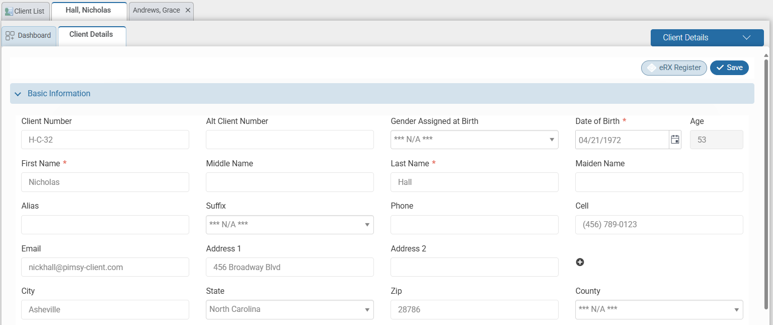
Task: Open the State dropdown
Action: point(367,309)
